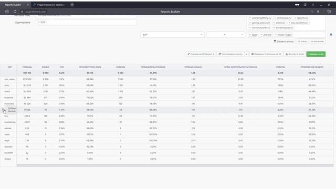Open the filter operator dropdown next to SSP
The width and height of the screenshot is (336, 189).
pyautogui.click(x=225, y=35)
